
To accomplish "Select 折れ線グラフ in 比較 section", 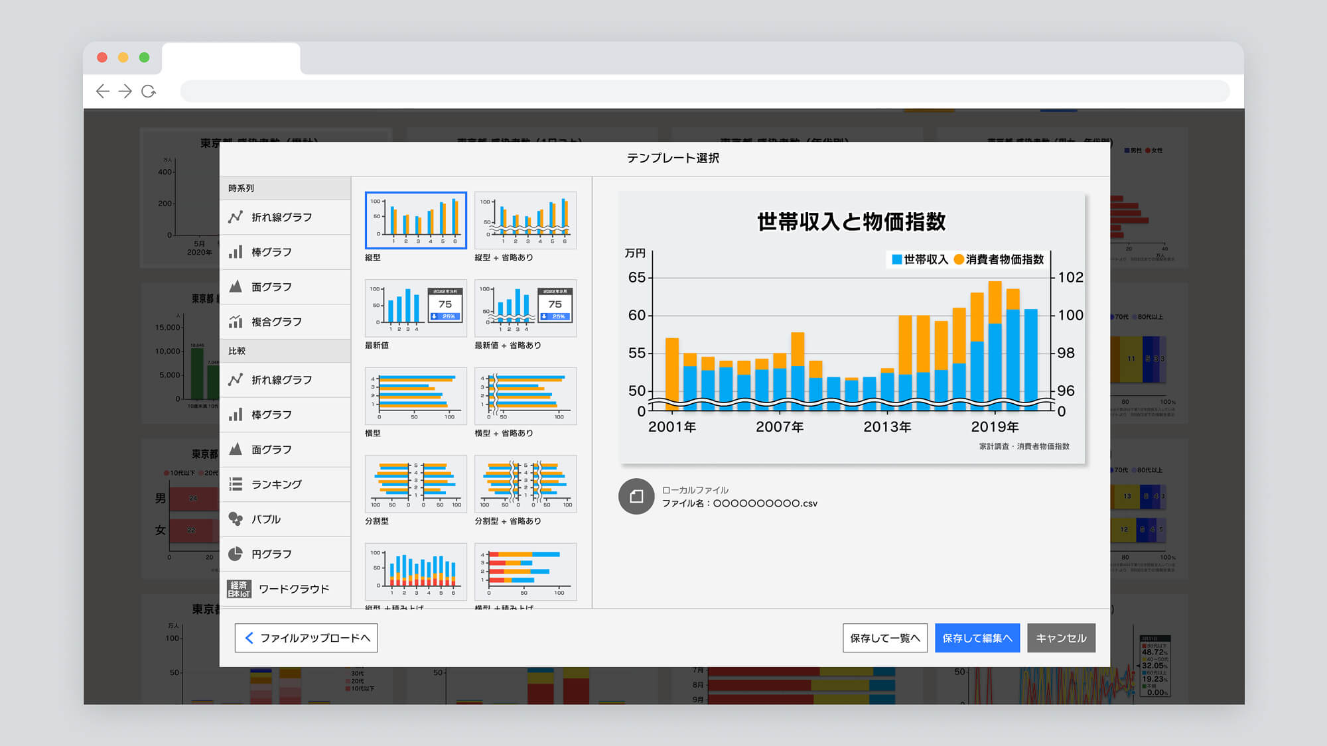I will (285, 380).
